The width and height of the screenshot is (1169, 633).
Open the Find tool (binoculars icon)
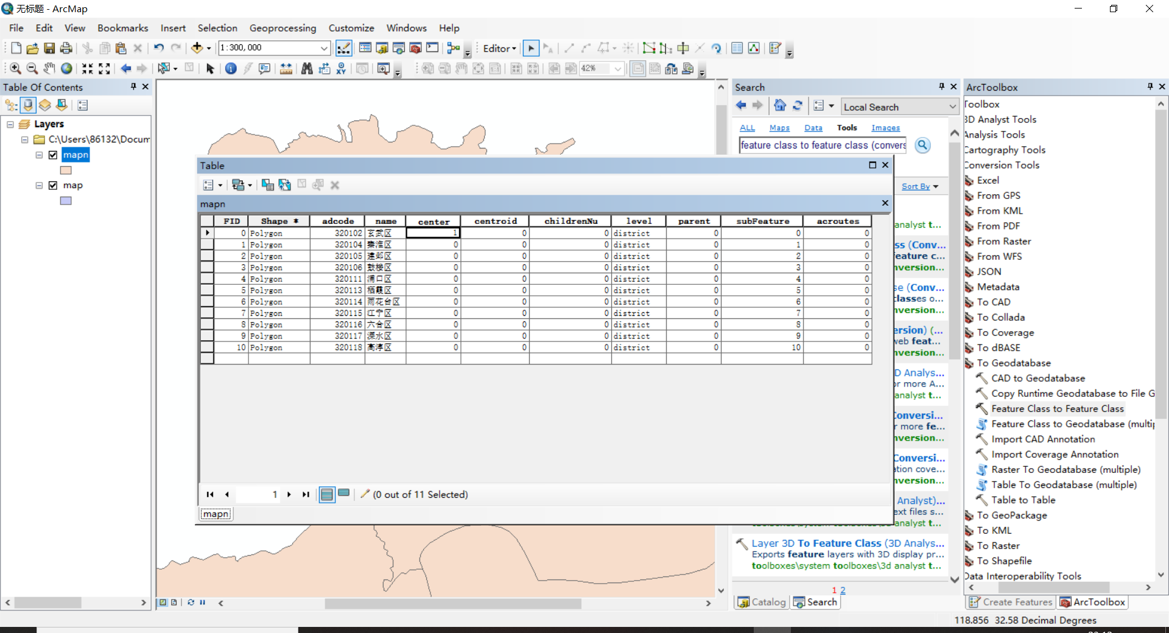pos(308,69)
